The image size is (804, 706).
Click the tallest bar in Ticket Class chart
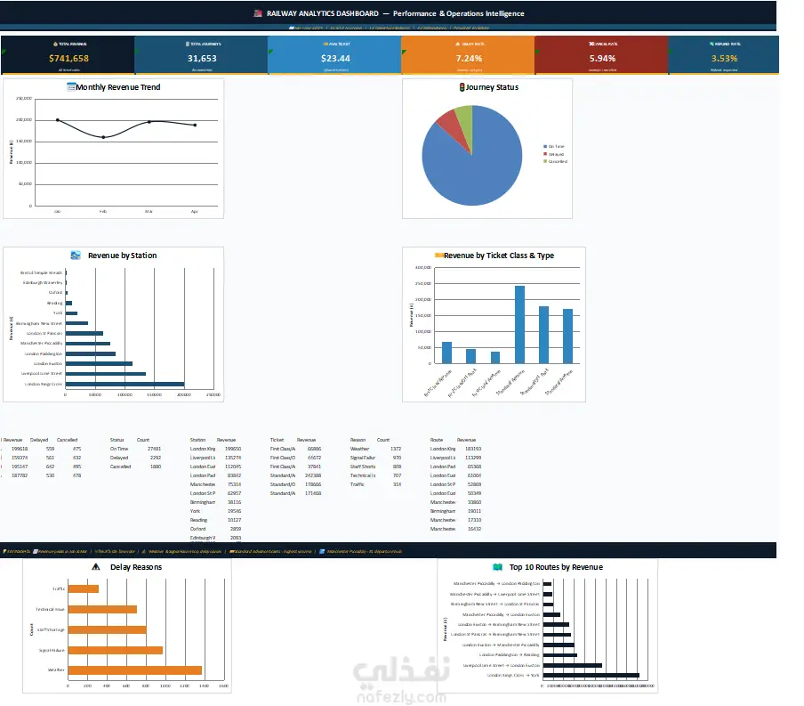coord(520,324)
